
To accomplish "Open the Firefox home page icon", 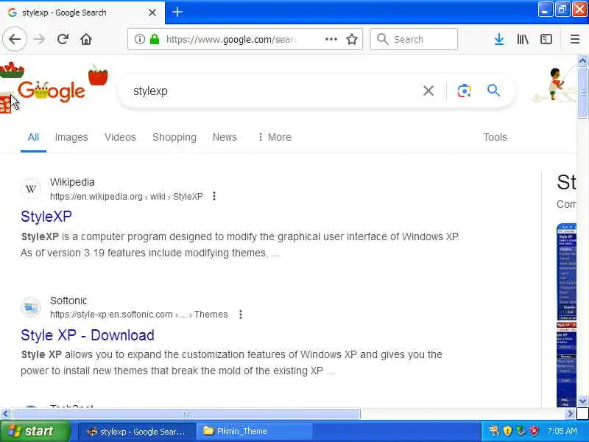I will pyautogui.click(x=86, y=39).
